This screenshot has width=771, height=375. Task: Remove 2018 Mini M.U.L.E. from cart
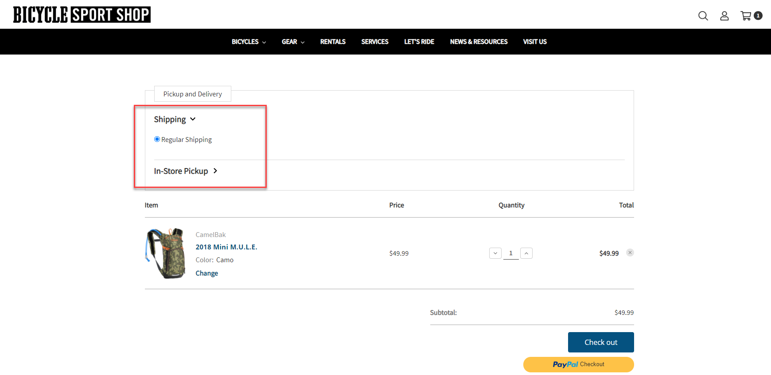click(x=630, y=253)
